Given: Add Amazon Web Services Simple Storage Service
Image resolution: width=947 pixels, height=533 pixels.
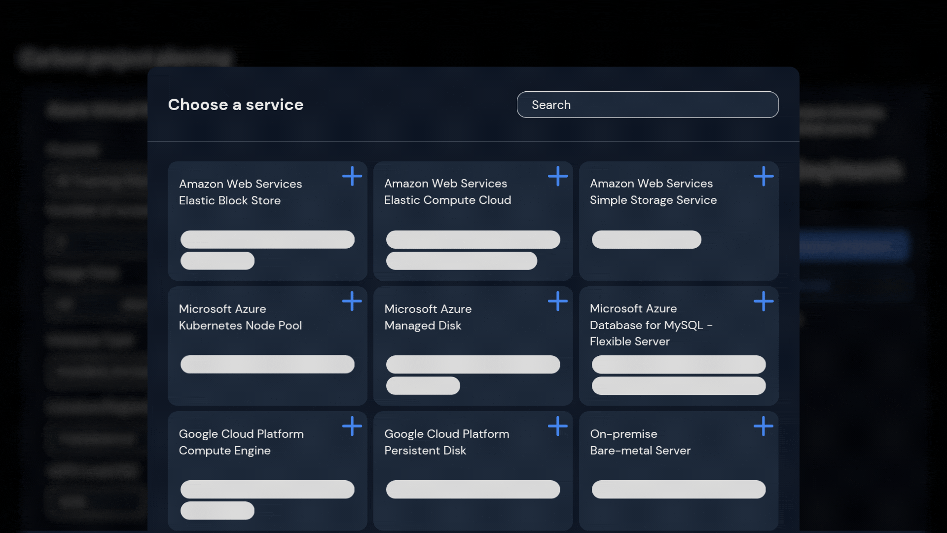Looking at the screenshot, I should pyautogui.click(x=764, y=176).
